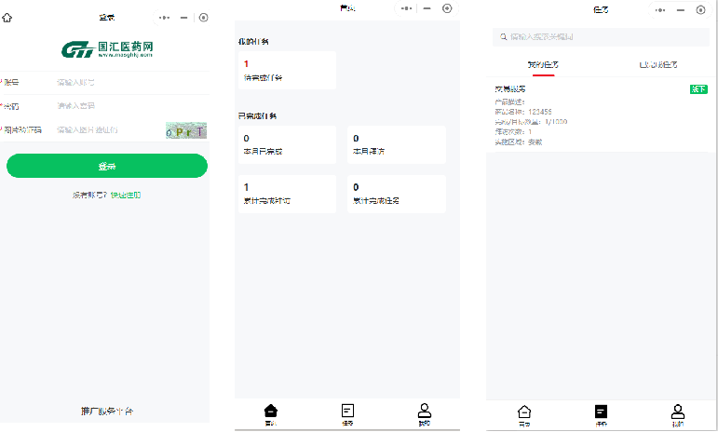Tap home icon in task screen bottom bar
Viewport: 718px width, 432px height.
pyautogui.click(x=524, y=412)
